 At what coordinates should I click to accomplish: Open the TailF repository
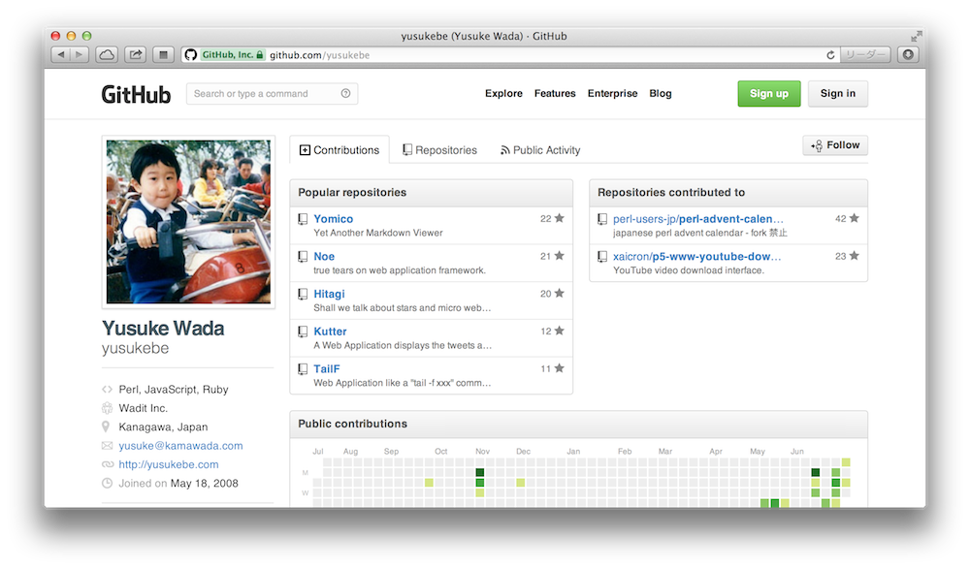coord(327,368)
